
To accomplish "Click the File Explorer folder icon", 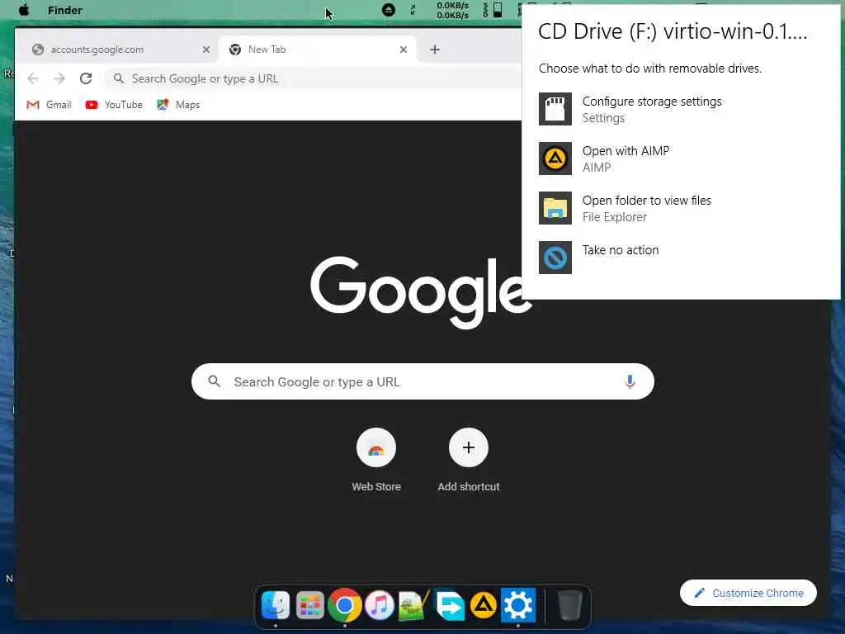I will click(x=555, y=208).
